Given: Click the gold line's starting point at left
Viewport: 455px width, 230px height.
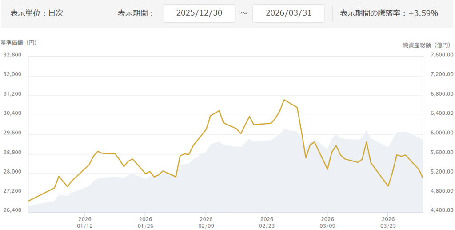Looking at the screenshot, I should point(28,201).
